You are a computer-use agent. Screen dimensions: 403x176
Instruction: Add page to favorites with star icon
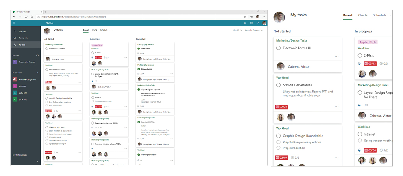pyautogui.click(x=245, y=16)
